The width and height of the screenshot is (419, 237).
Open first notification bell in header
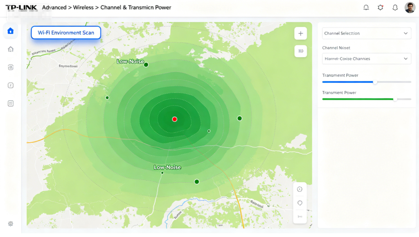366,7
